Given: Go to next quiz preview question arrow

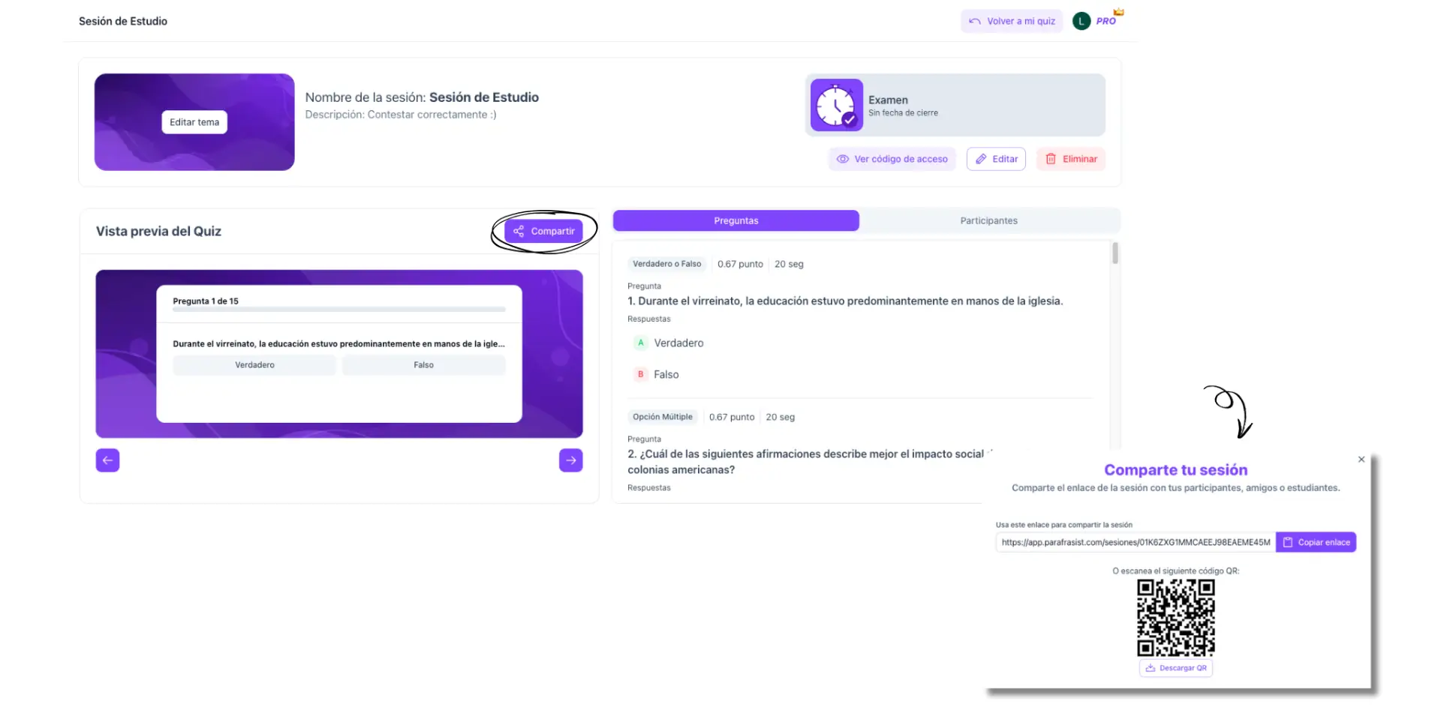Looking at the screenshot, I should pyautogui.click(x=570, y=460).
